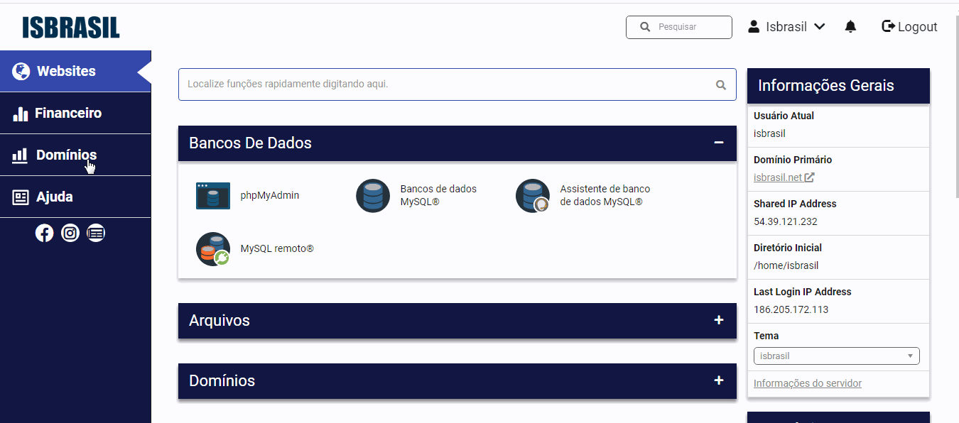Image resolution: width=959 pixels, height=423 pixels.
Task: Click the Bancos De Dados heading text
Action: 250,143
